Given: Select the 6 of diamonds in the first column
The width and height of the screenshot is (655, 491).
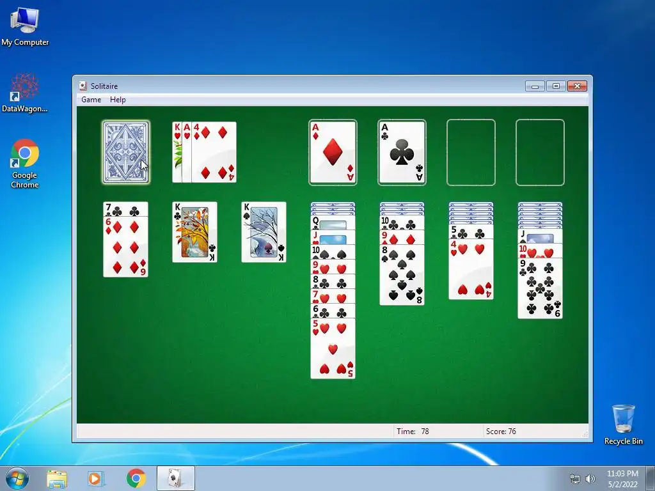Looking at the screenshot, I should pos(126,247).
